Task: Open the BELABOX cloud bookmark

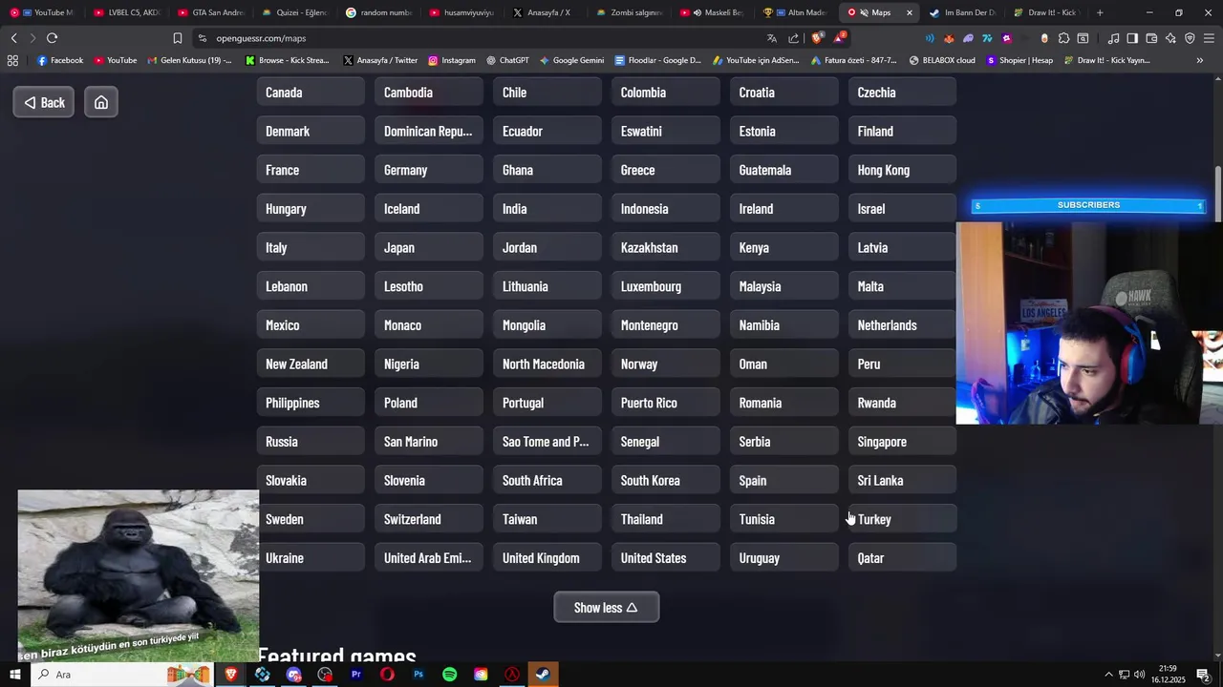Action: (942, 60)
